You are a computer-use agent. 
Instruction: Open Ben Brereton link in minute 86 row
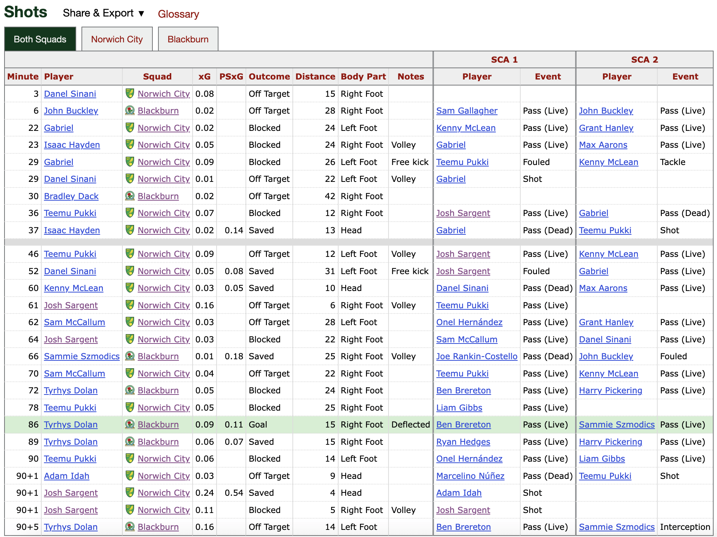pos(463,424)
